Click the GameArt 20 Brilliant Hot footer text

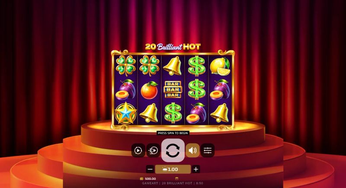173,183
